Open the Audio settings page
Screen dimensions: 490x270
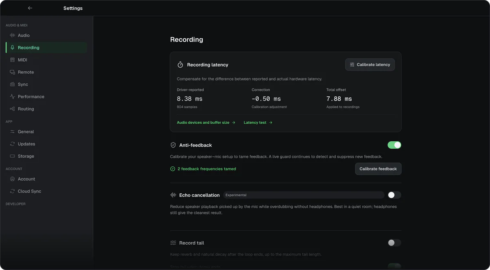point(47,36)
